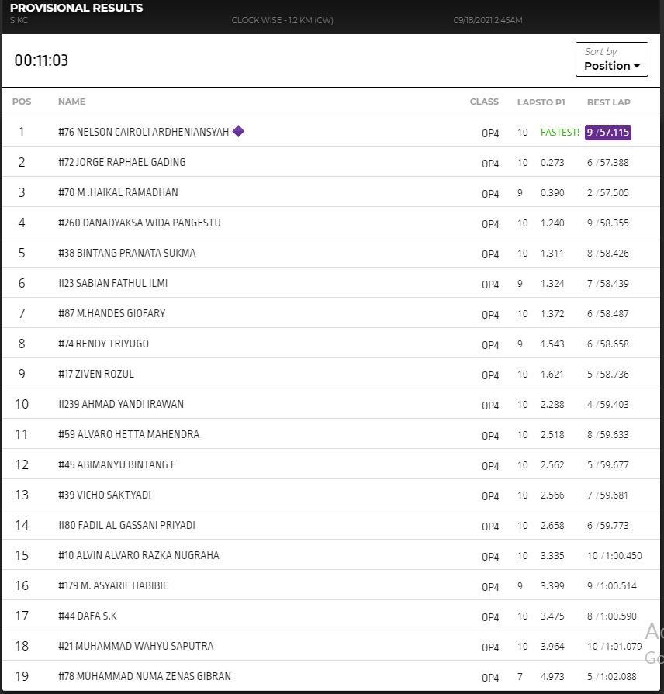The height and width of the screenshot is (694, 664).
Task: Click the purple diamond icon beside Nelson Cairoli
Action: (238, 131)
